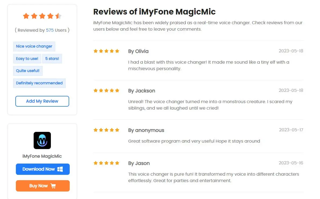
Task: Click the half-filled fifth star in overall rating
Action: point(58,16)
